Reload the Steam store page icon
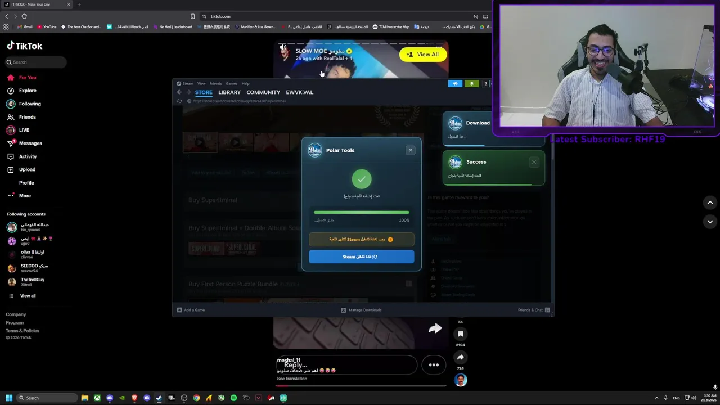The width and height of the screenshot is (720, 405). pos(179,101)
